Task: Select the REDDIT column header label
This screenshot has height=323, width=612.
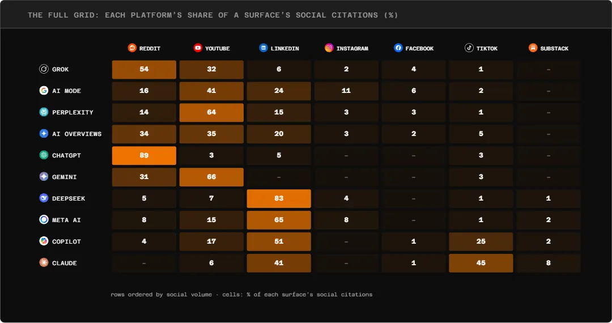Action: pos(150,48)
